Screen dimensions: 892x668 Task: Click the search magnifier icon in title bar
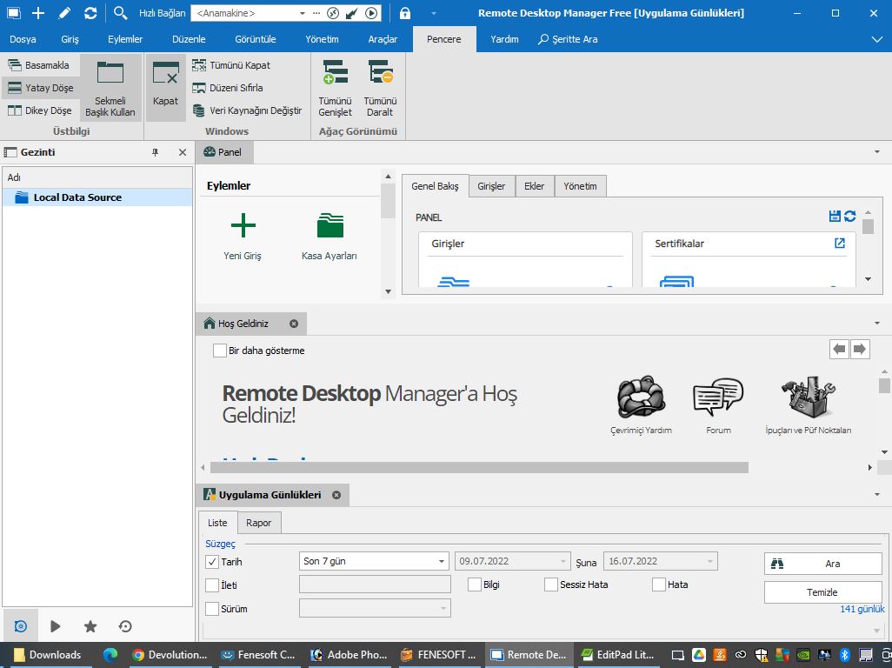click(x=120, y=12)
